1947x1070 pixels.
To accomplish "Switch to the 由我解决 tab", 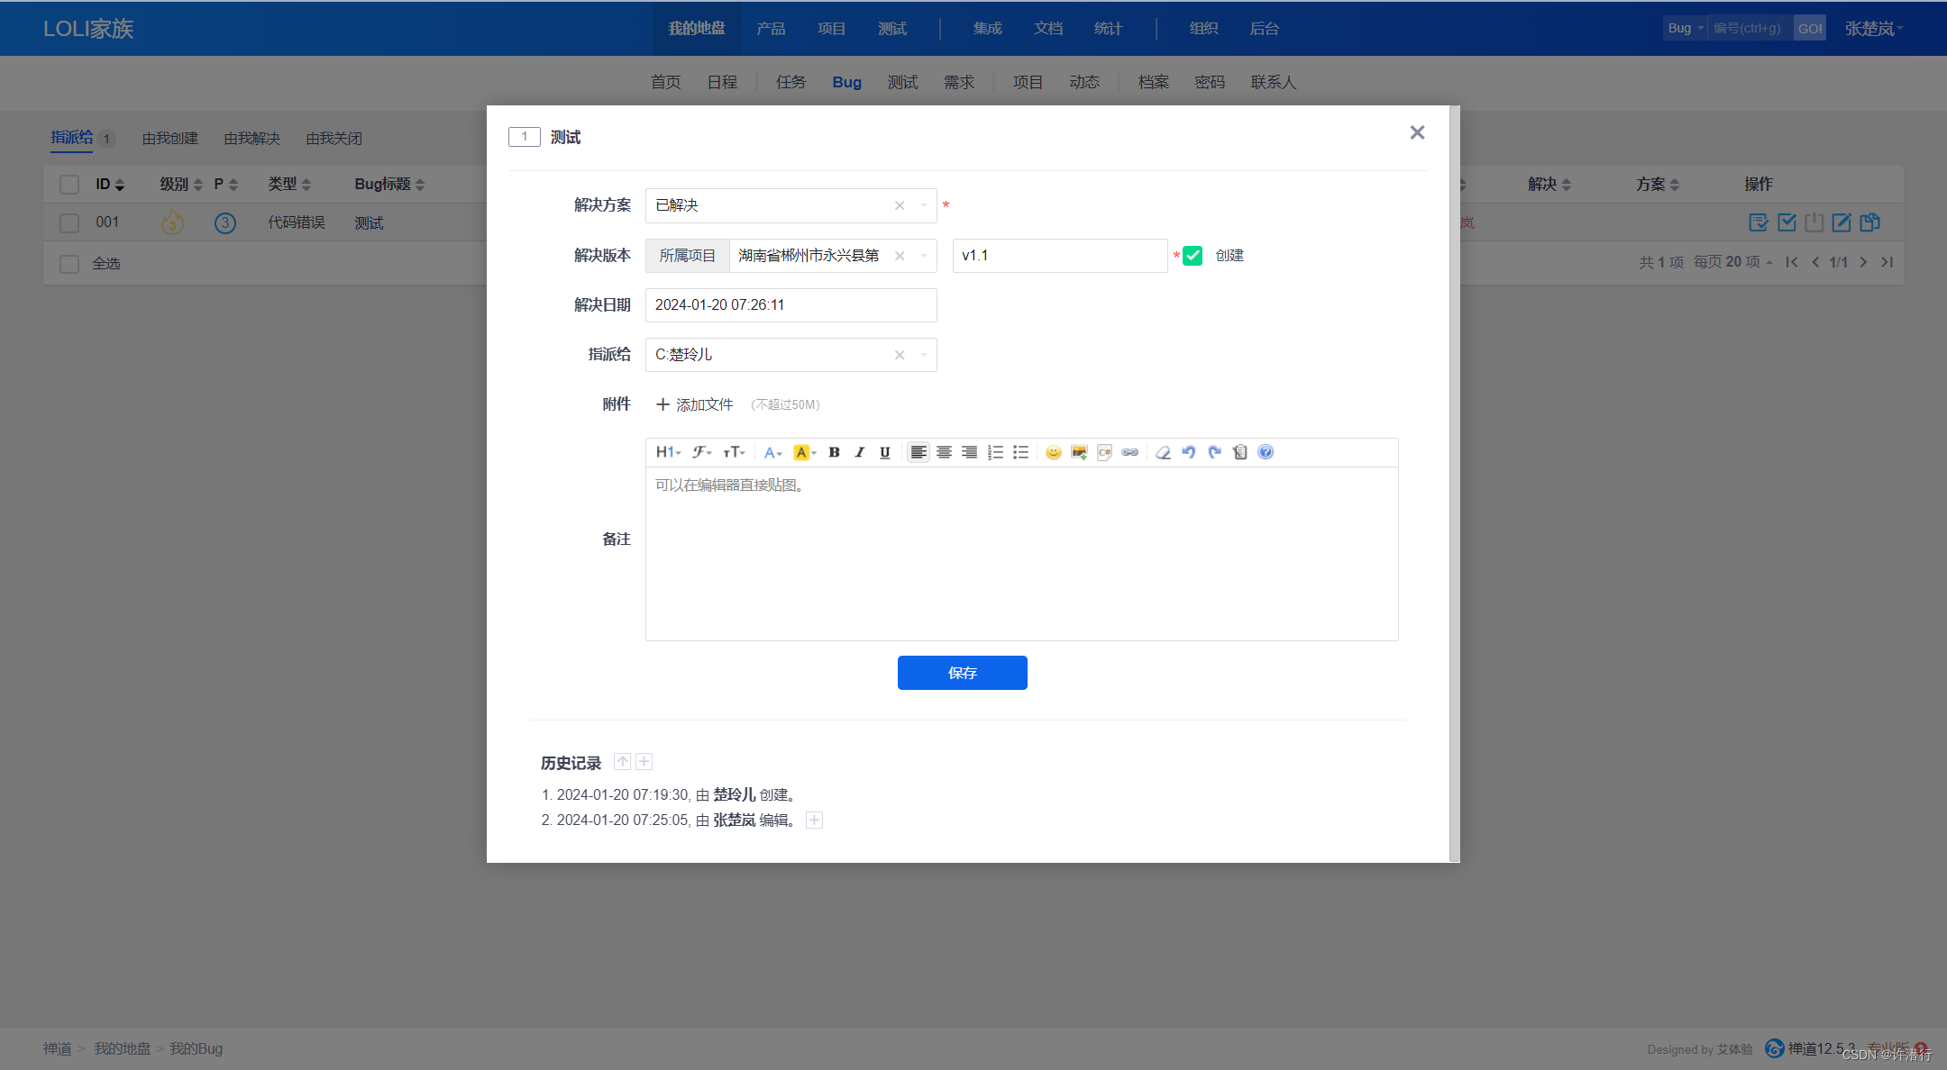I will pyautogui.click(x=251, y=139).
